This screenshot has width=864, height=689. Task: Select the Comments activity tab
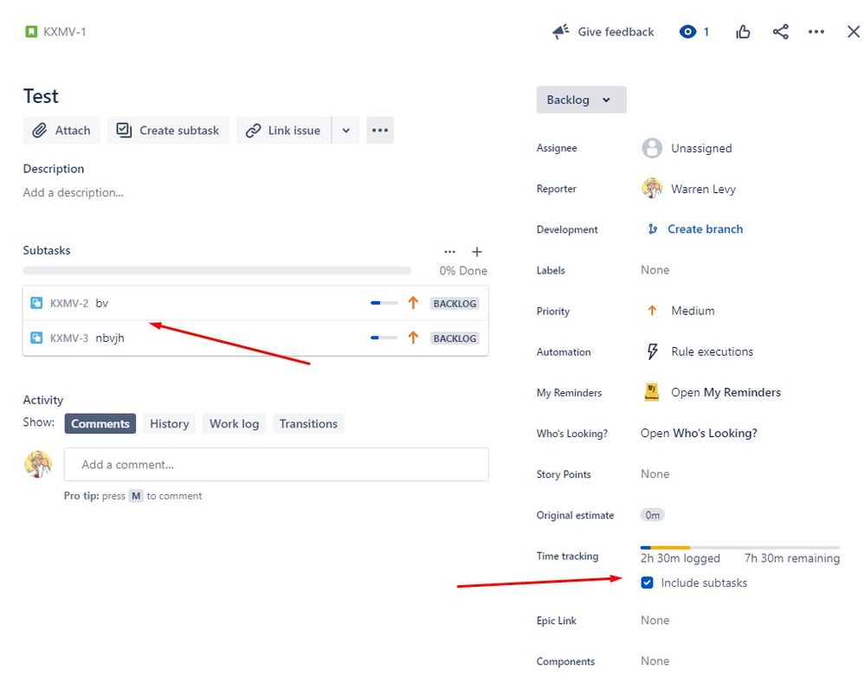(100, 423)
